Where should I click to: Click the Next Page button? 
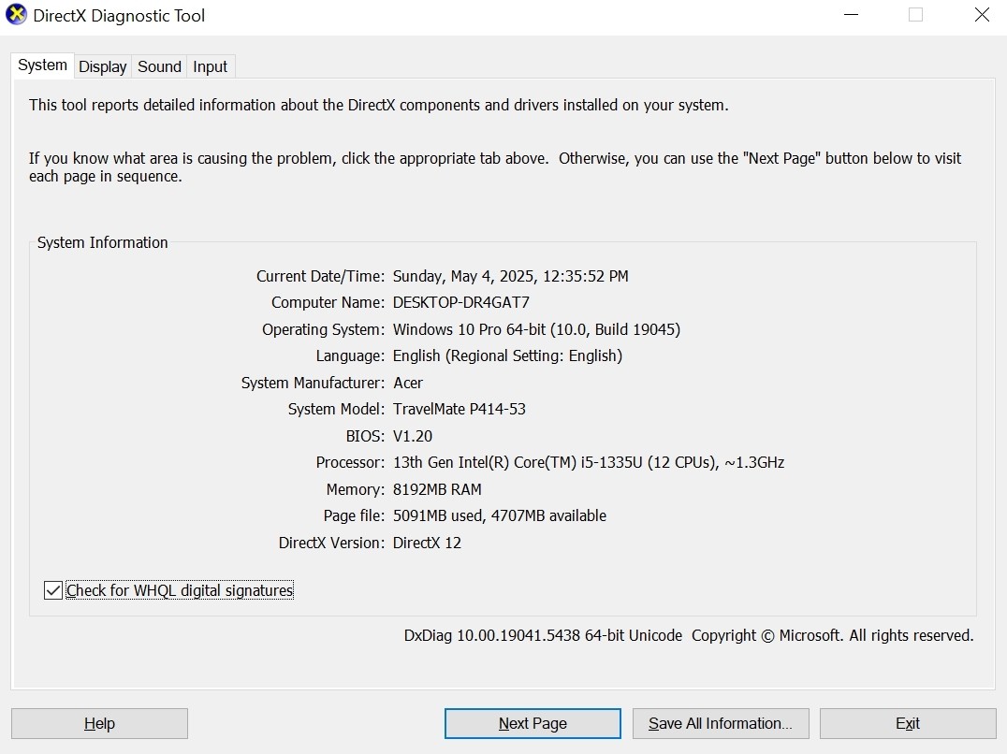pyautogui.click(x=532, y=723)
